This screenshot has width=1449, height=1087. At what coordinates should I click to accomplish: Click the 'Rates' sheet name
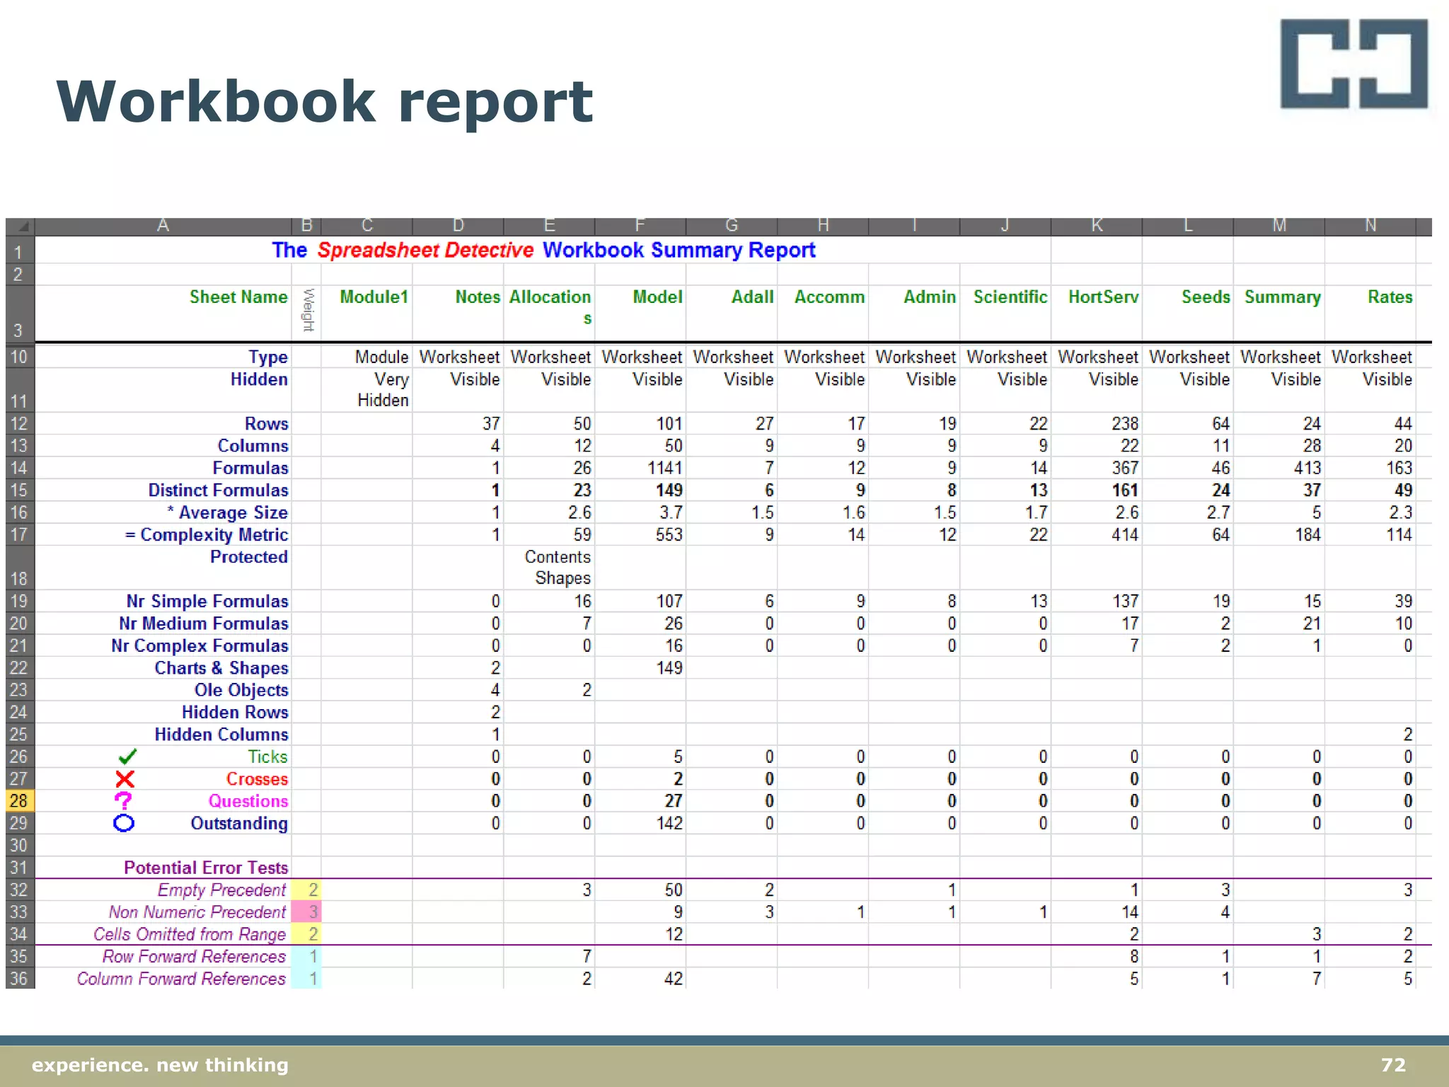(1390, 297)
